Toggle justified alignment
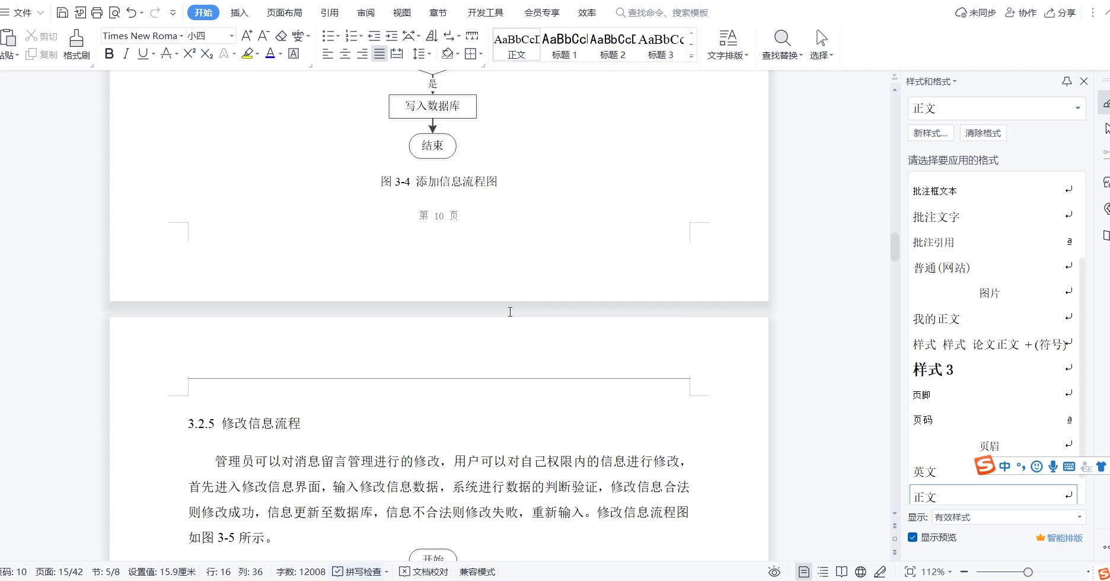Viewport: 1110px width, 581px height. [x=379, y=54]
